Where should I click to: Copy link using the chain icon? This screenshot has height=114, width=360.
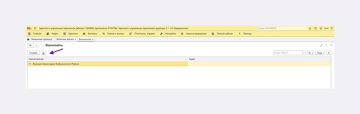321,45
